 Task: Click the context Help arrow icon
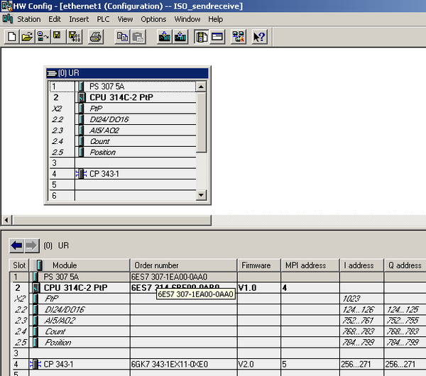coord(259,37)
